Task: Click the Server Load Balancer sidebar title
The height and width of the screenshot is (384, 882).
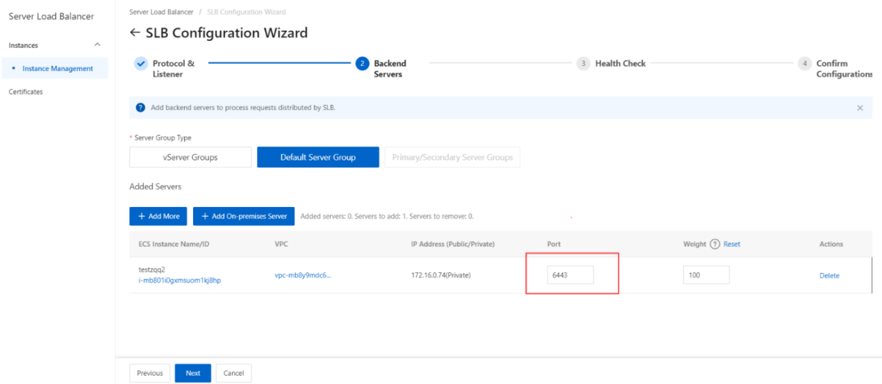Action: pos(51,16)
